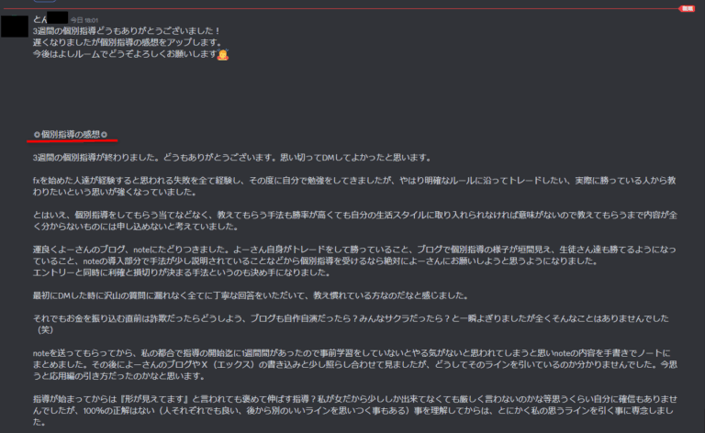Image resolution: width=705 pixels, height=433 pixels.
Task: Click the paragraph starting とはいえ、個別指導をしてもらう
Action: click(x=354, y=220)
